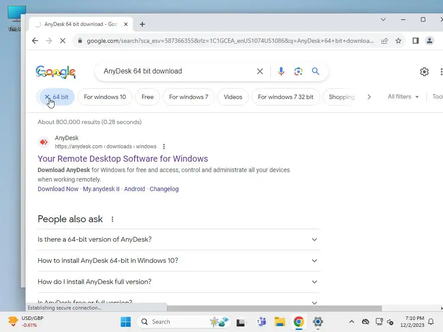Open a new browser tab

pos(142,24)
